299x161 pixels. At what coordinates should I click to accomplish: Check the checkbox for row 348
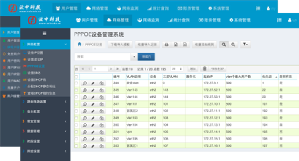pyautogui.click(x=76, y=111)
